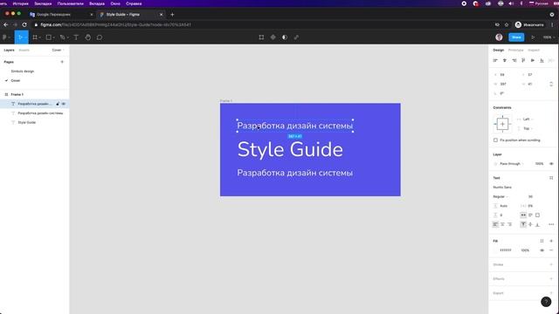Set text align center

point(502,224)
